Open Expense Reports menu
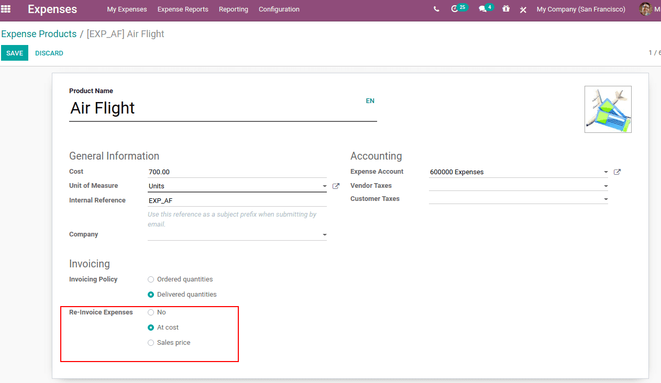 [x=183, y=9]
